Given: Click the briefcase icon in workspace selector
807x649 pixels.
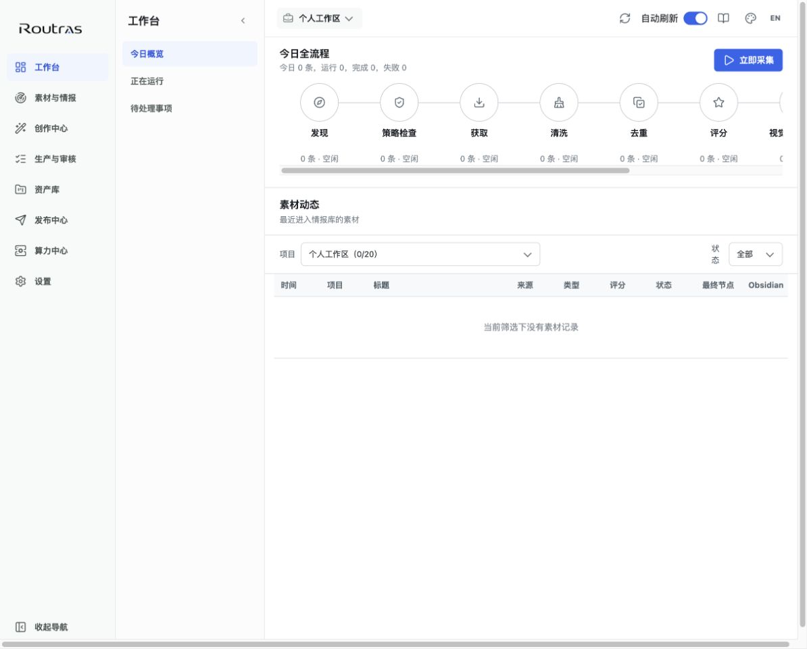Looking at the screenshot, I should tap(288, 18).
